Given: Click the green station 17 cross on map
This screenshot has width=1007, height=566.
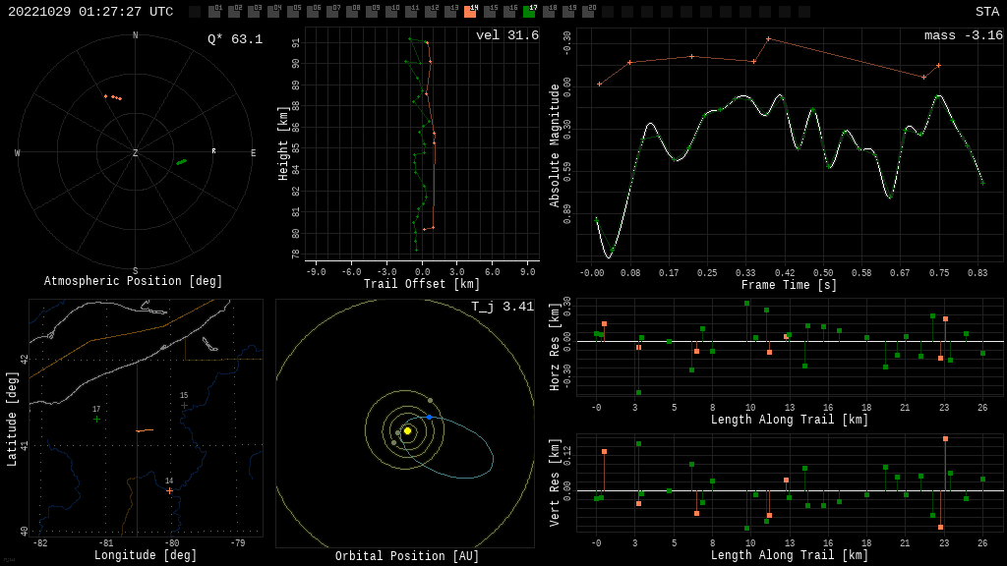Looking at the screenshot, I should 96,419.
